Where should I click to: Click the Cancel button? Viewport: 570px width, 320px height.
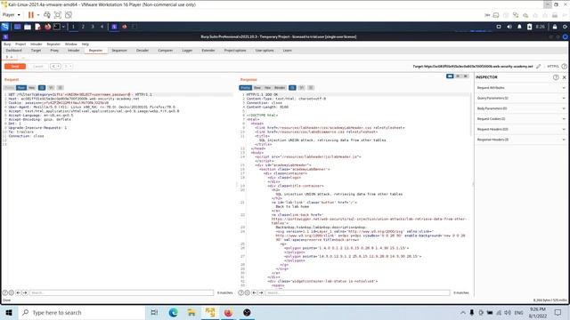click(x=37, y=67)
